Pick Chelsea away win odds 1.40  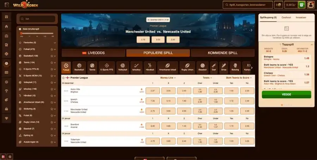(x=184, y=101)
